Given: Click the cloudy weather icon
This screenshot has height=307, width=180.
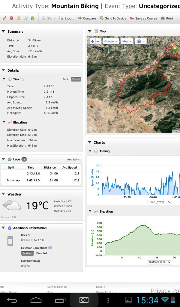Looking at the screenshot, I should pyautogui.click(x=12, y=205).
